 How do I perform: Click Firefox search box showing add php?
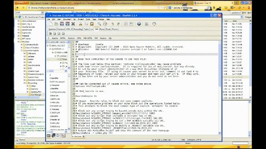(189, 8)
